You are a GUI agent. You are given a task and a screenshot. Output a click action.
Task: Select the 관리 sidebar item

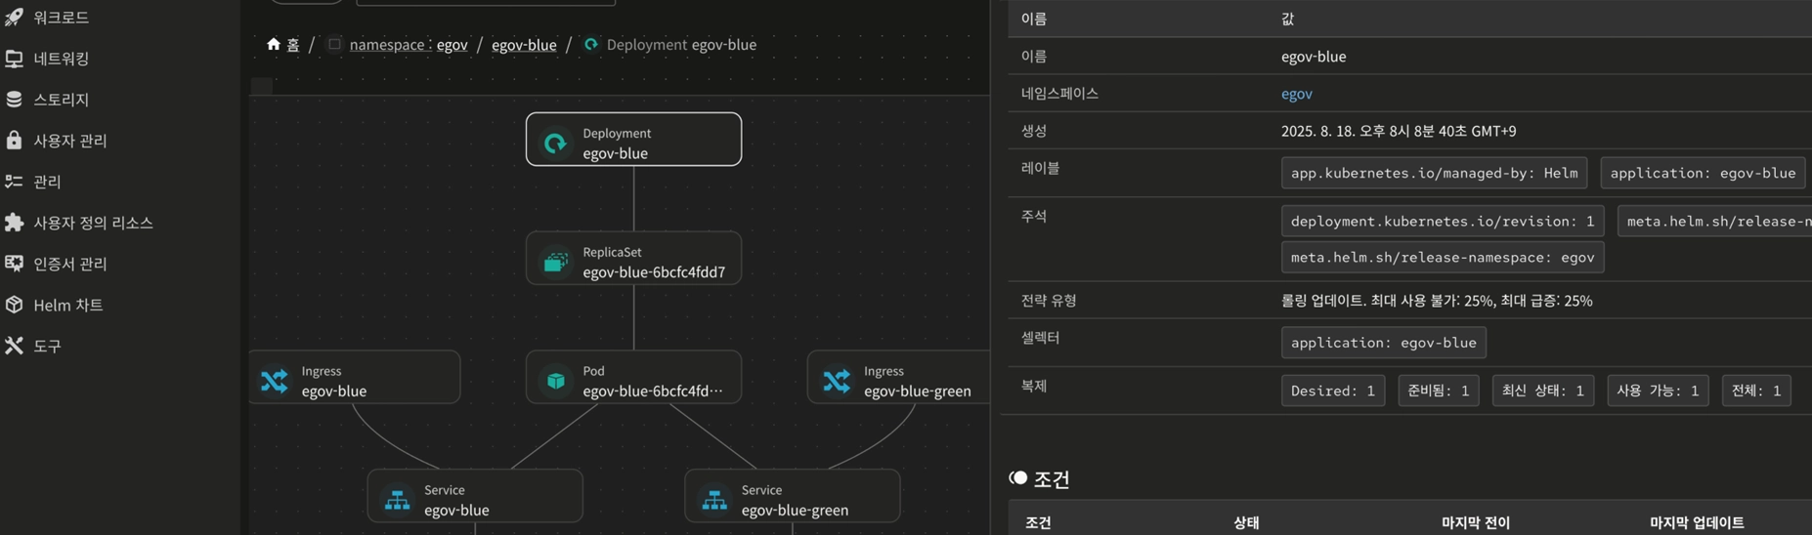tap(47, 182)
